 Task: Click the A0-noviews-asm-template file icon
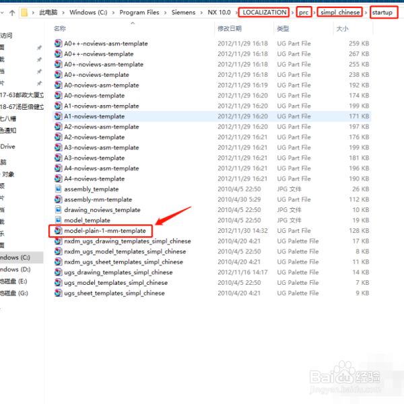coord(58,85)
